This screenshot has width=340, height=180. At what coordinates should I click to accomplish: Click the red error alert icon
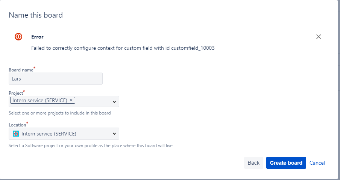pos(18,37)
